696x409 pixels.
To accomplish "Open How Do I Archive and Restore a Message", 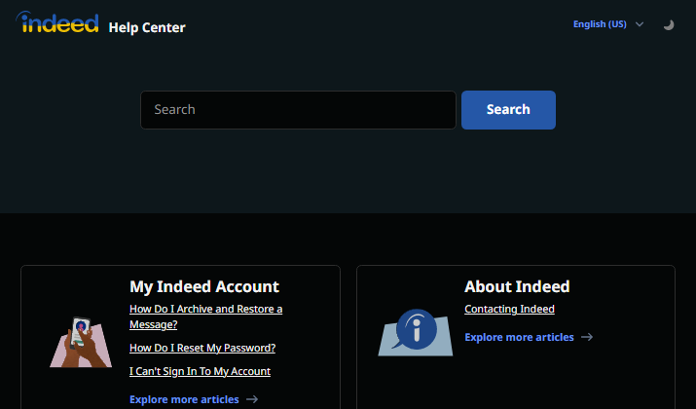I will click(x=206, y=316).
